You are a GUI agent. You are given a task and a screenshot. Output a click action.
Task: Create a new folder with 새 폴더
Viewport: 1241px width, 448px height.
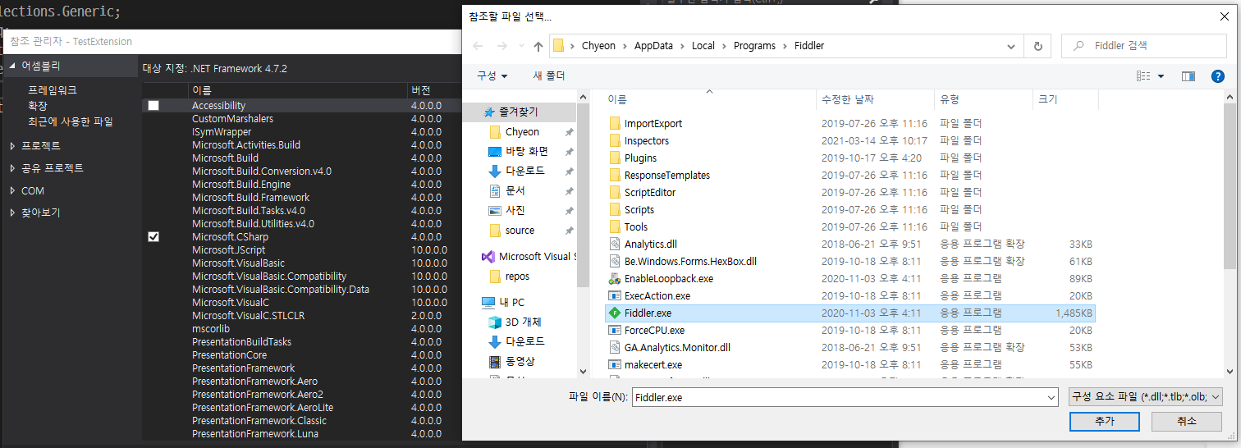click(x=549, y=75)
